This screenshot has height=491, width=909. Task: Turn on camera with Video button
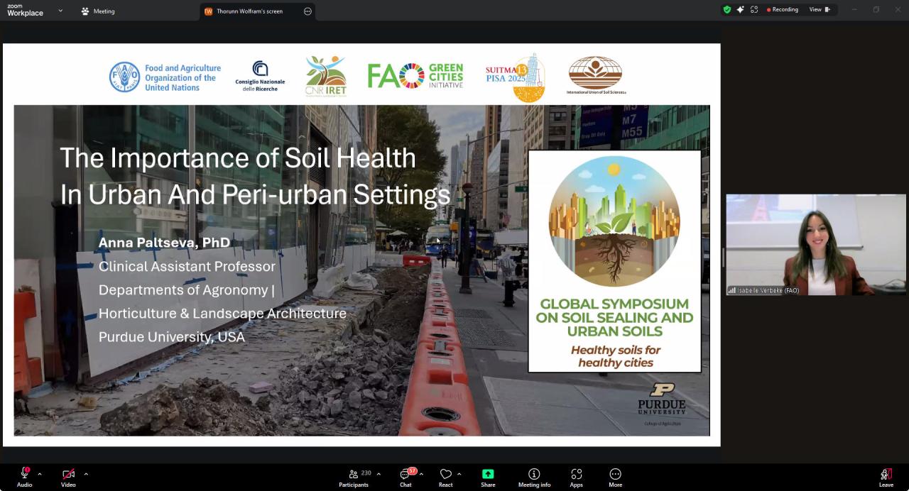(x=68, y=475)
